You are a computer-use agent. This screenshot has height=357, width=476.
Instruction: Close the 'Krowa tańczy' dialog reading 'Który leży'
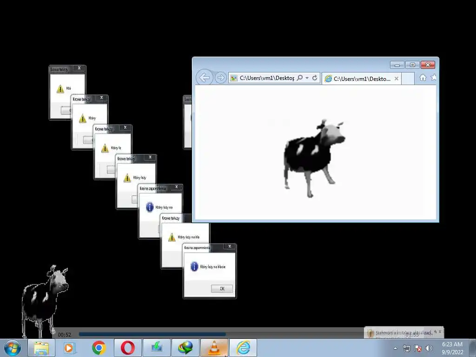click(150, 157)
